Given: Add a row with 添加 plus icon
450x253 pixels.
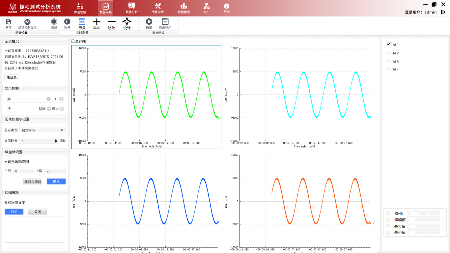Looking at the screenshot, I should tap(62, 109).
